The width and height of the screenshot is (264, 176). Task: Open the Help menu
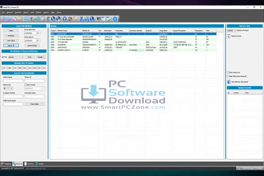pos(53,12)
